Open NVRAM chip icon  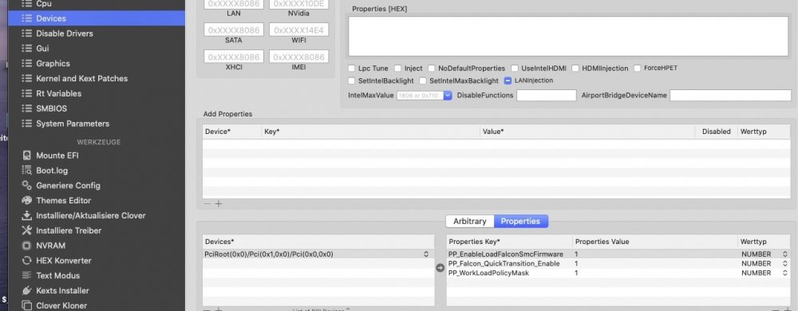click(27, 246)
